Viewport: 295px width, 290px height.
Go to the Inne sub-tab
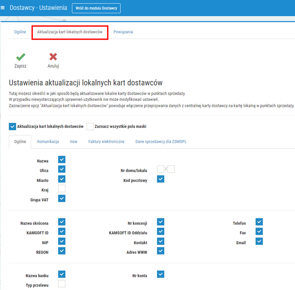[x=73, y=141]
